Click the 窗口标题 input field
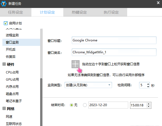This screenshot has height=126, width=162. click(x=114, y=40)
